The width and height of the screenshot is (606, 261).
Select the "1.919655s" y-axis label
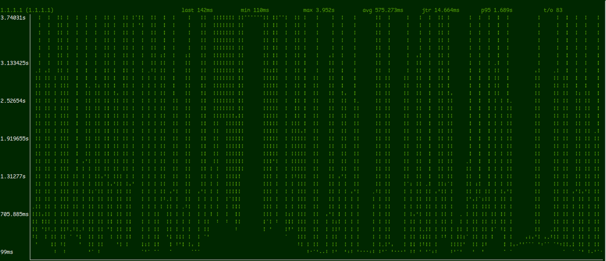[x=15, y=139]
